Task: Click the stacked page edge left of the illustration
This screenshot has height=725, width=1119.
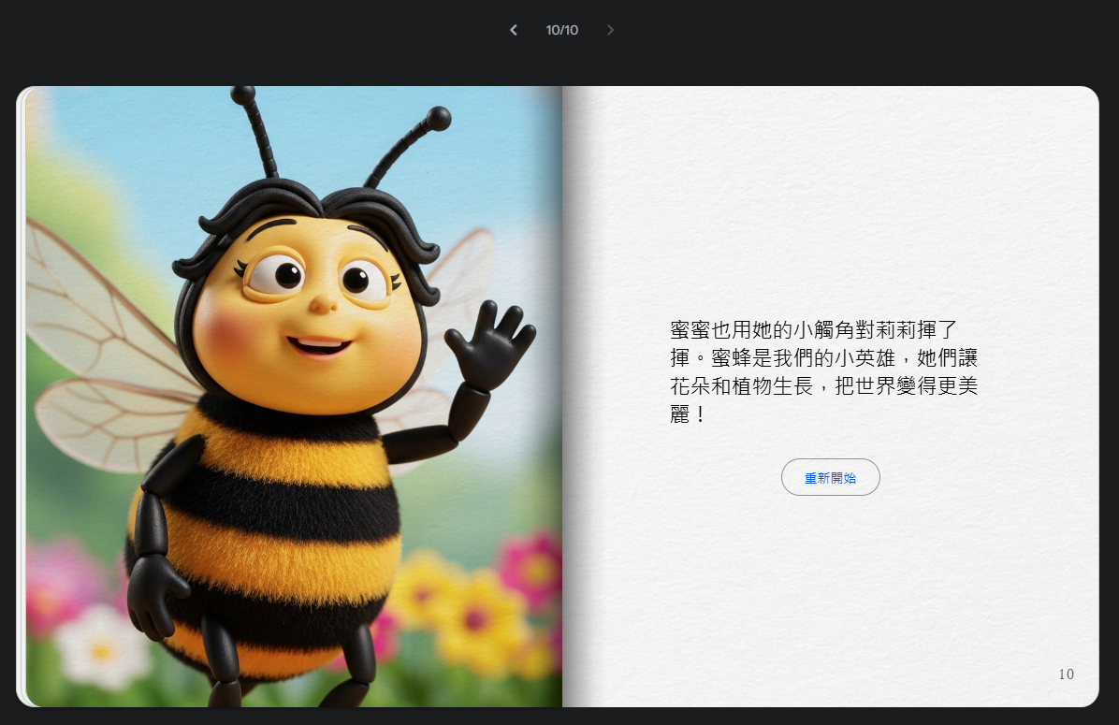Action: pos(21,393)
